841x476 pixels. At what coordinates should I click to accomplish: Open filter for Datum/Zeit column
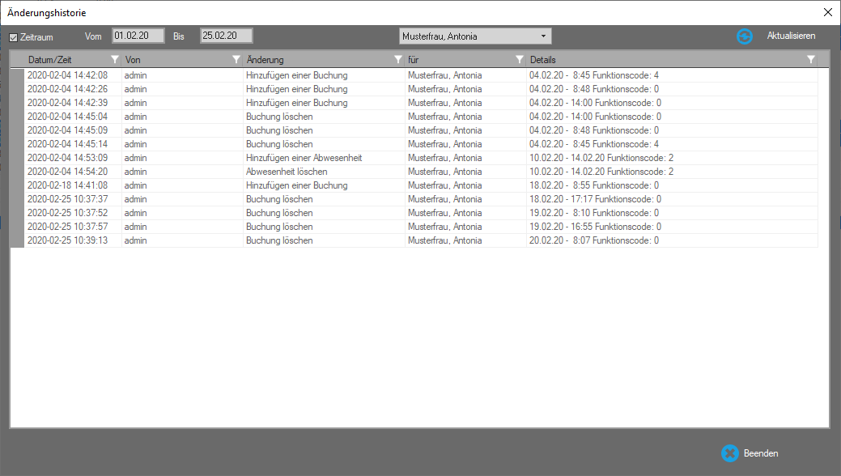(114, 60)
